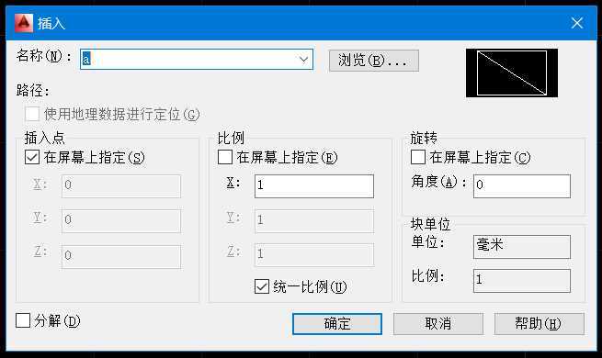Image resolution: width=602 pixels, height=358 pixels.
Task: Toggle 使用地理数据进行定位(G) checkbox
Action: coord(32,114)
